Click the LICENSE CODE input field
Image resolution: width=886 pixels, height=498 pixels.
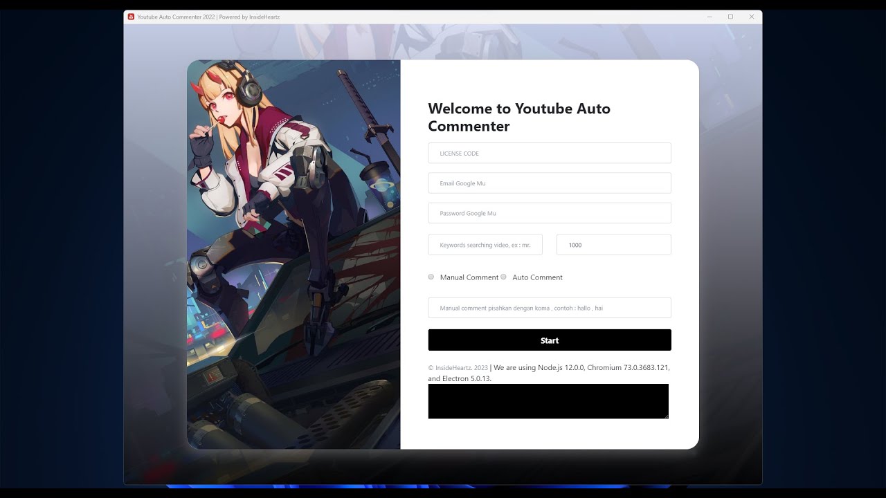coord(550,153)
